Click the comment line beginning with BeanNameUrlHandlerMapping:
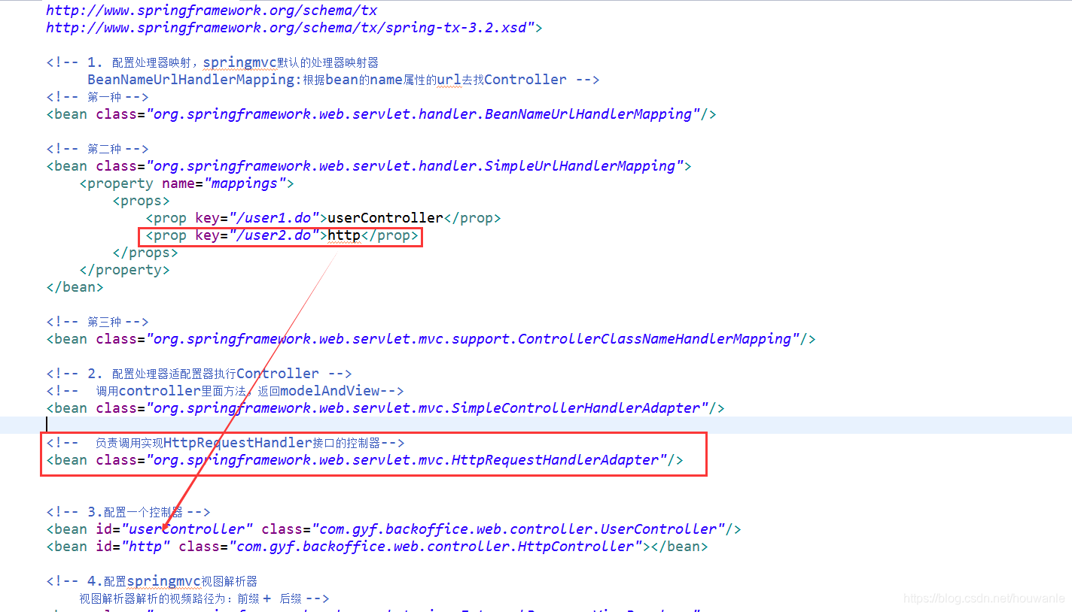The height and width of the screenshot is (612, 1072). (343, 80)
